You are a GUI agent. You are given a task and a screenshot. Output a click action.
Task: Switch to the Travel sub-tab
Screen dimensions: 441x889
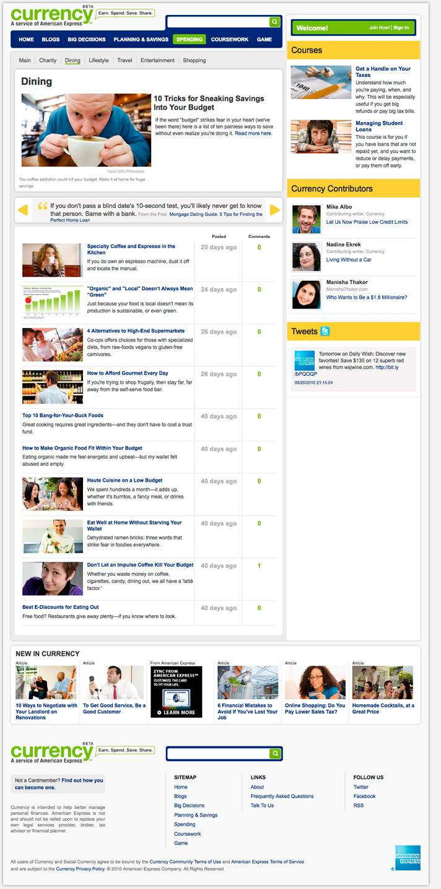[x=124, y=60]
